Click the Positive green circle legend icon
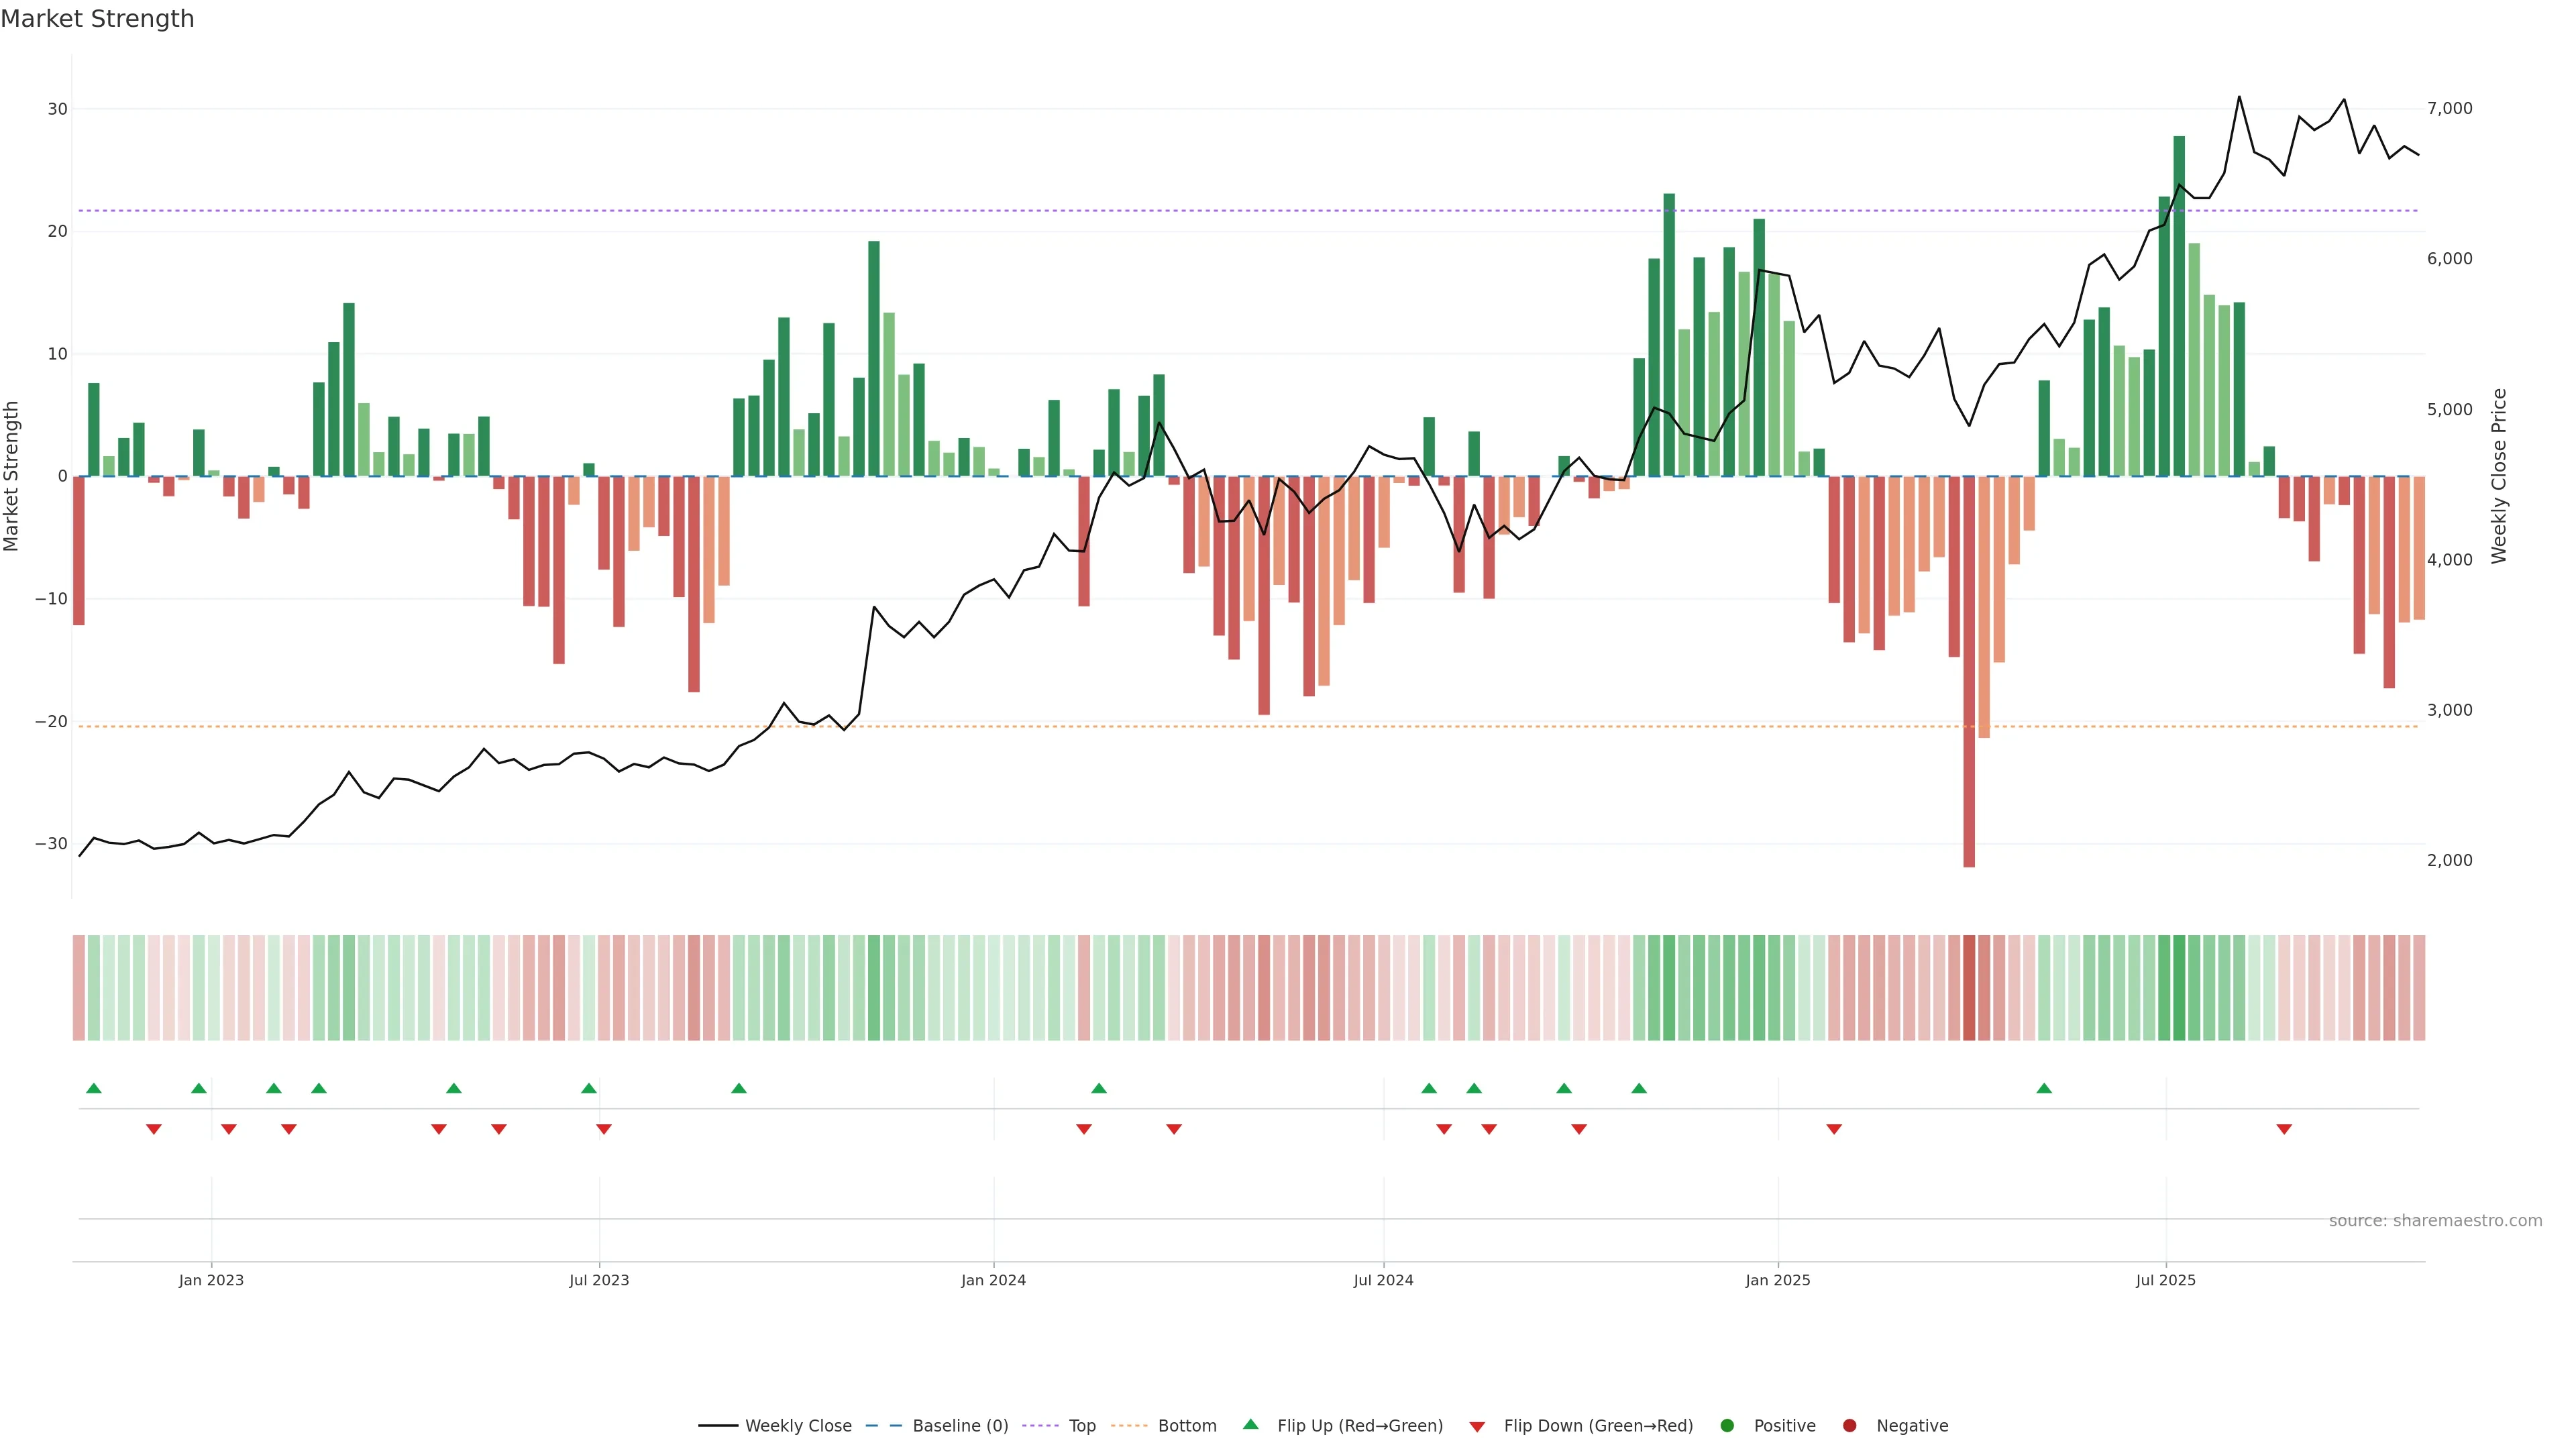Screen dimensions: 2576x1449 1727,1426
